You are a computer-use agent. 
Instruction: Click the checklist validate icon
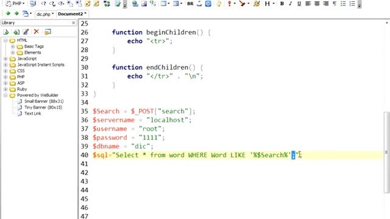click(x=118, y=4)
